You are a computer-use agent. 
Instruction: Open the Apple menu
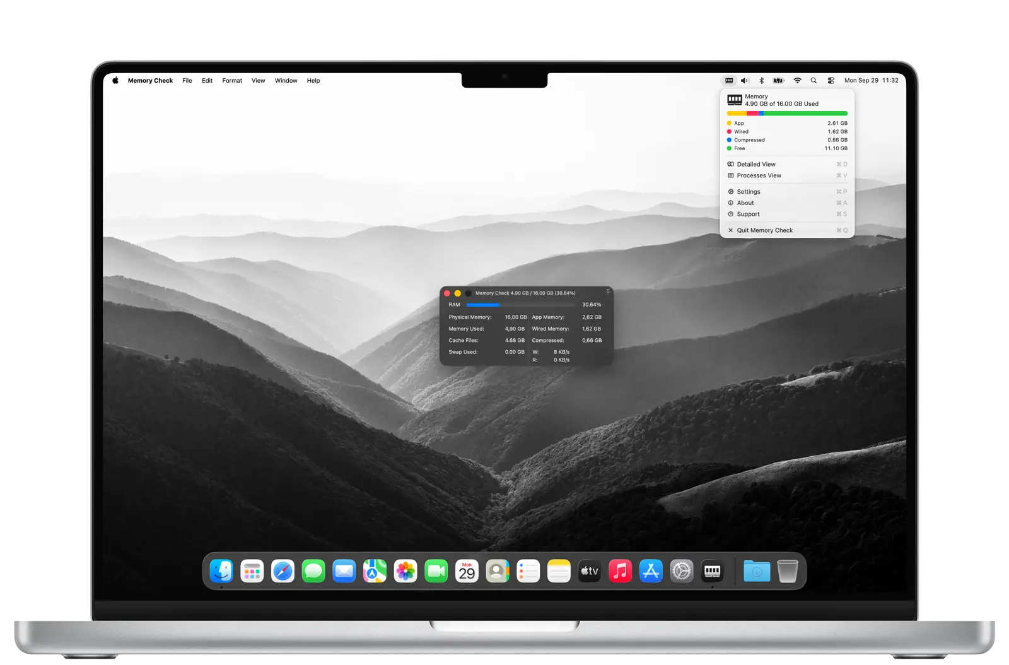(x=115, y=81)
